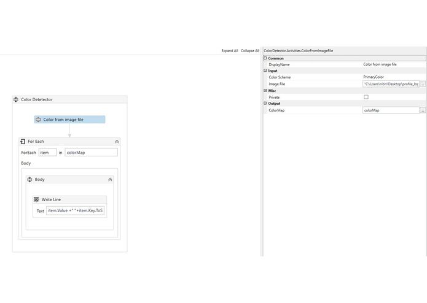Click the Body label in For Each

(26, 163)
